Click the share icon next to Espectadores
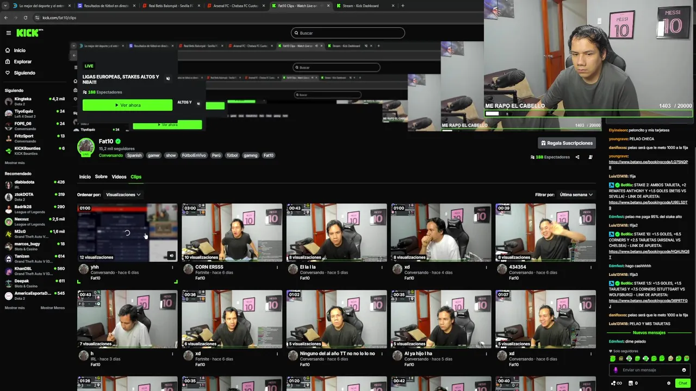The width and height of the screenshot is (696, 391). (x=577, y=157)
